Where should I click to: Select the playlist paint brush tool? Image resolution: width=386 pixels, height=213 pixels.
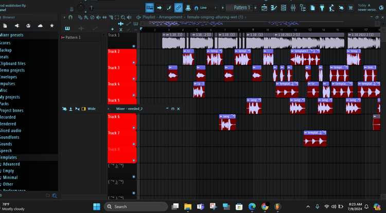(86, 17)
